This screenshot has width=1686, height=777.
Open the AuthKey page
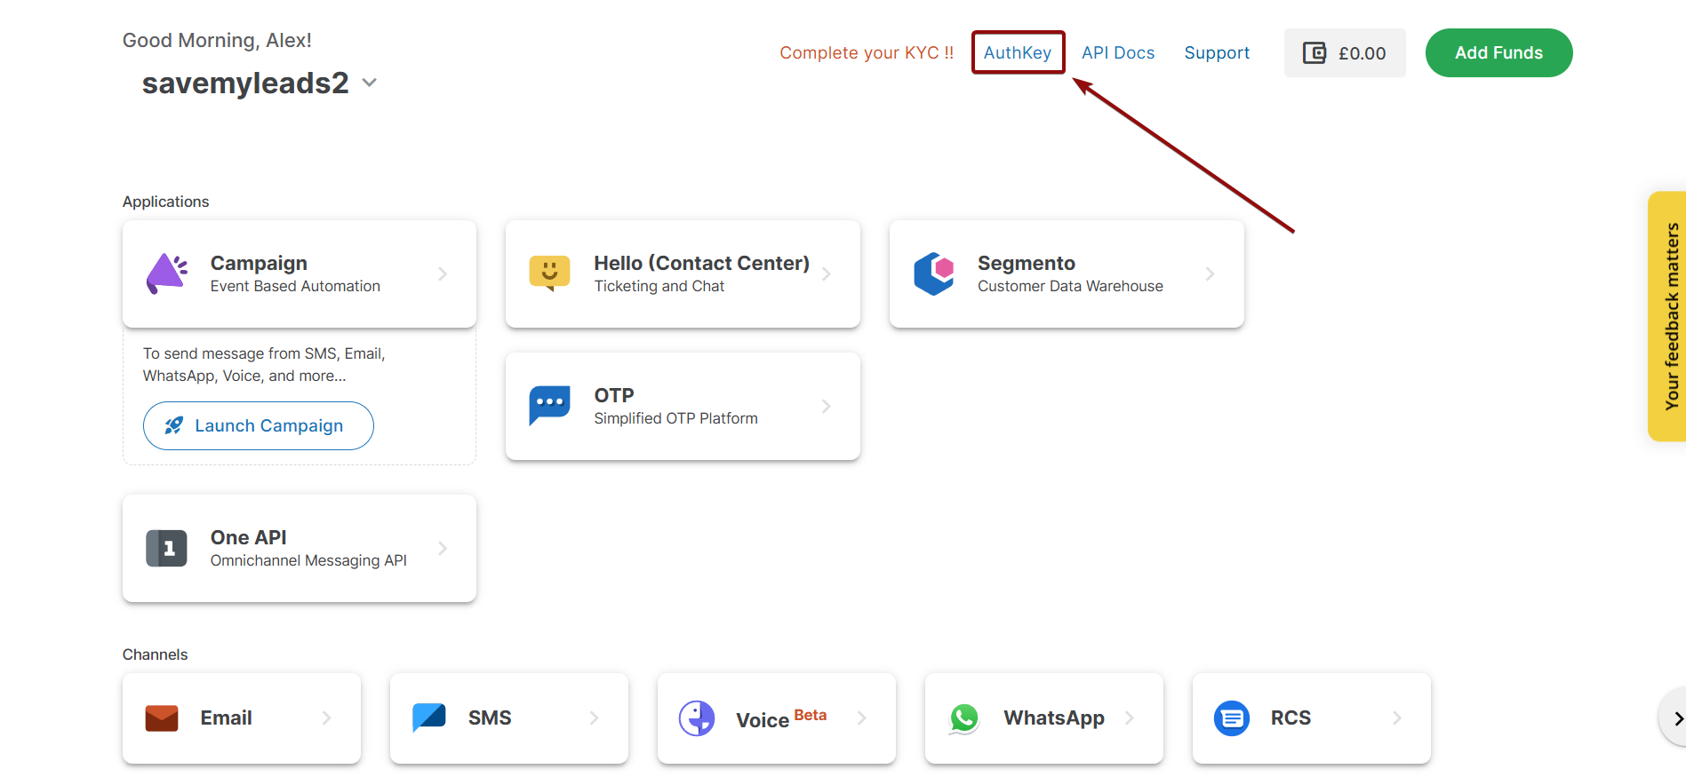pos(1018,52)
